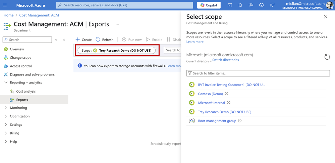Click management group icon beside Root management group
This screenshot has width=335, height=163.
coord(191,121)
